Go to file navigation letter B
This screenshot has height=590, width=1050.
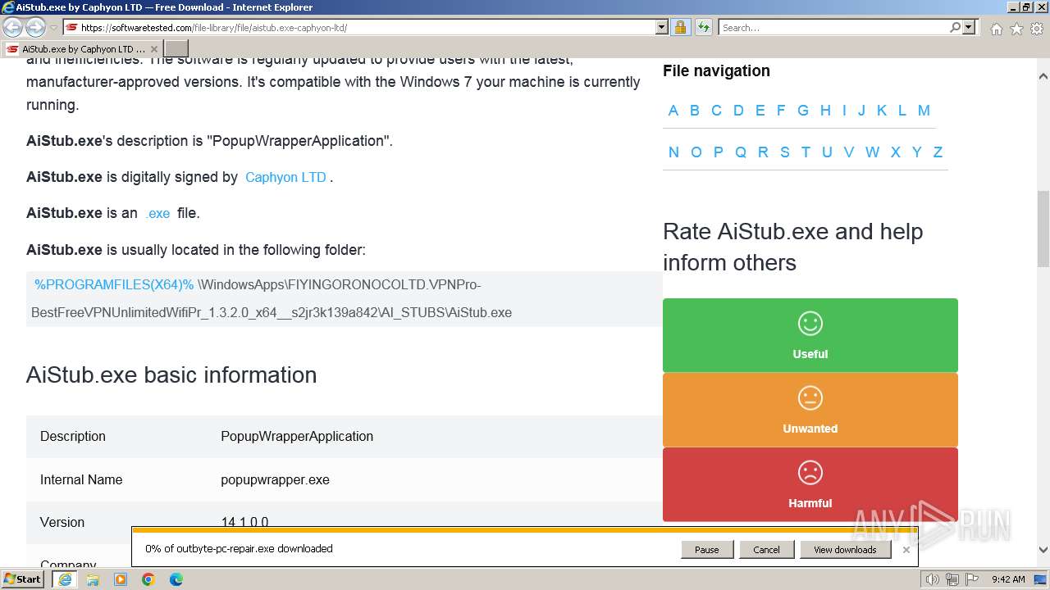(x=695, y=111)
